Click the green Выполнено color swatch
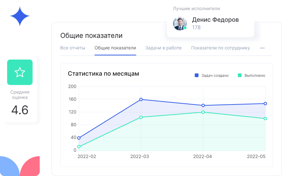282x176 pixels. 240,75
